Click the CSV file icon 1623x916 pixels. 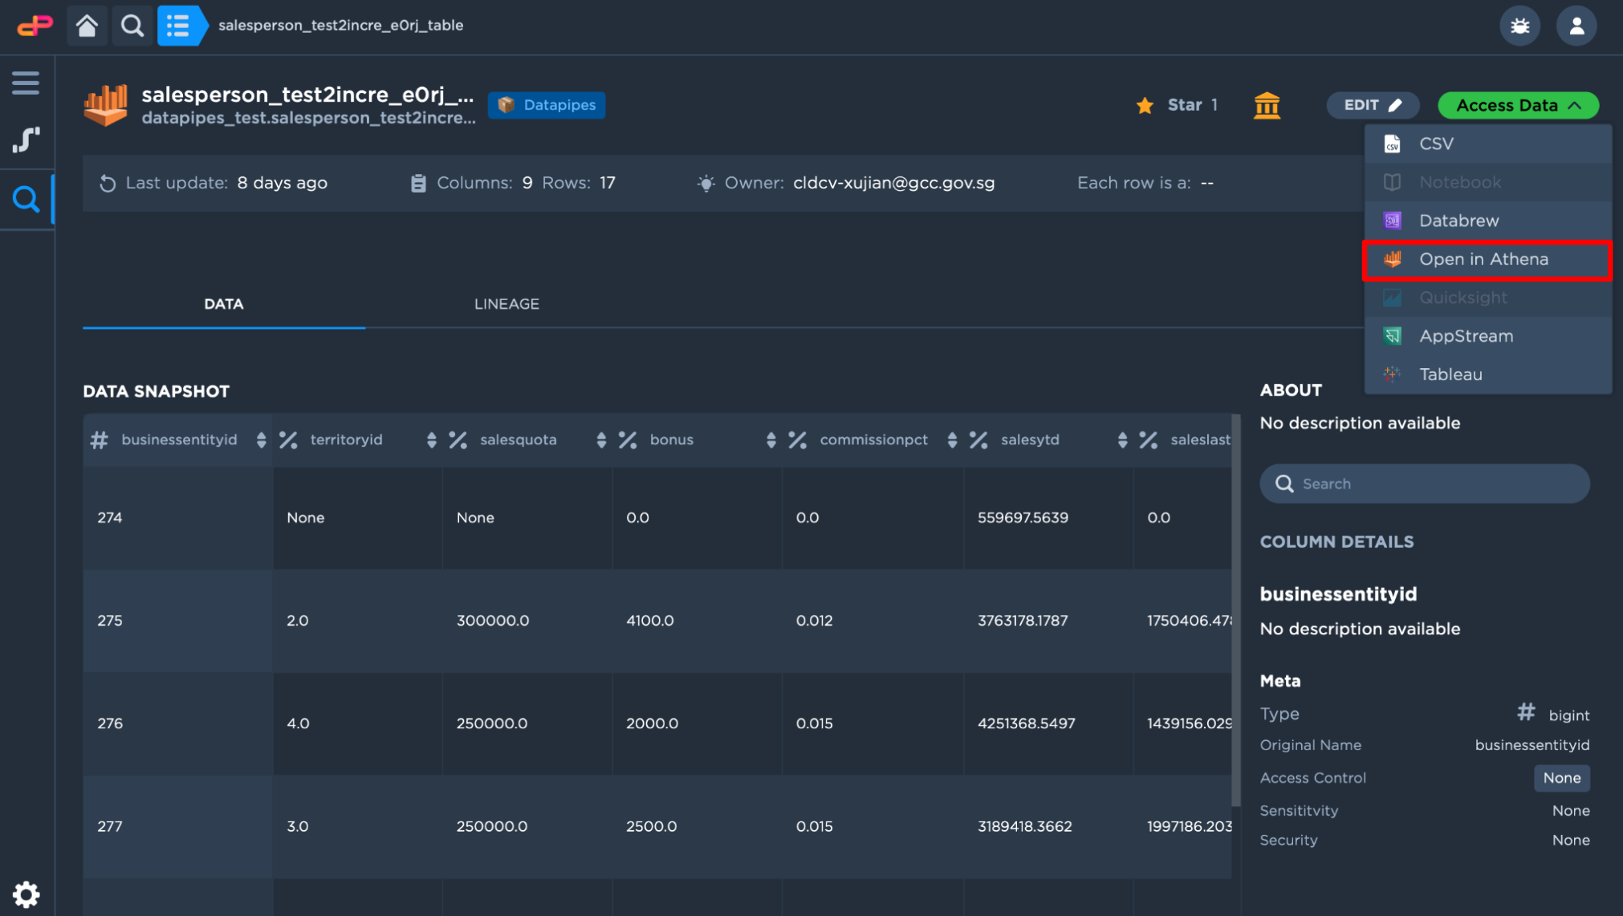click(1392, 144)
